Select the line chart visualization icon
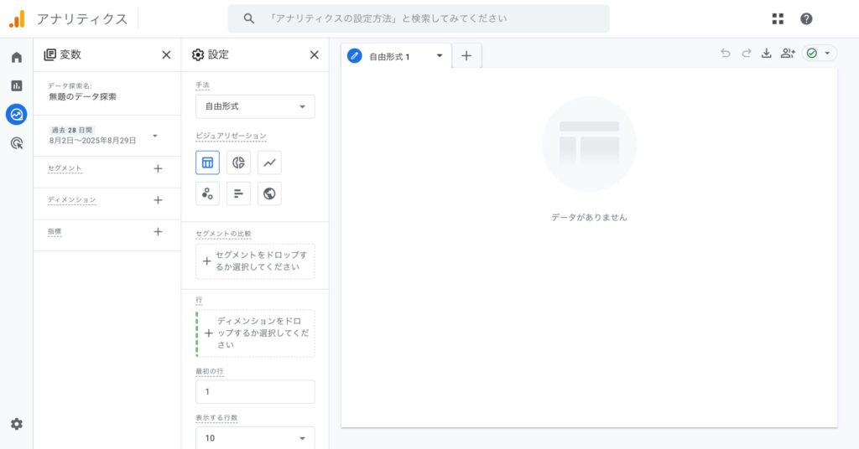The image size is (859, 449). (269, 163)
